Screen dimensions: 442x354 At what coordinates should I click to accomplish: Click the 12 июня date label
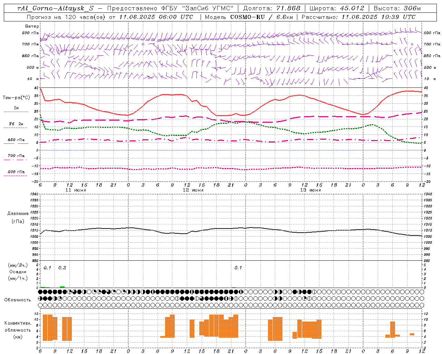[x=193, y=190]
